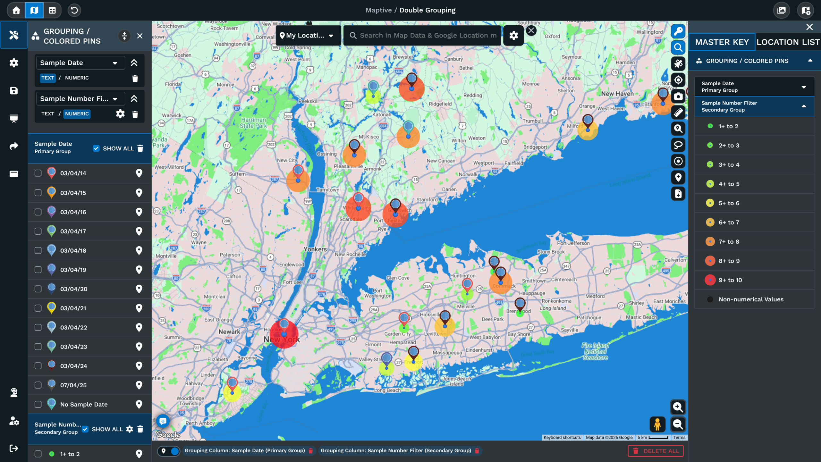
Task: Click the 9+ to 10 red swatch
Action: click(710, 280)
